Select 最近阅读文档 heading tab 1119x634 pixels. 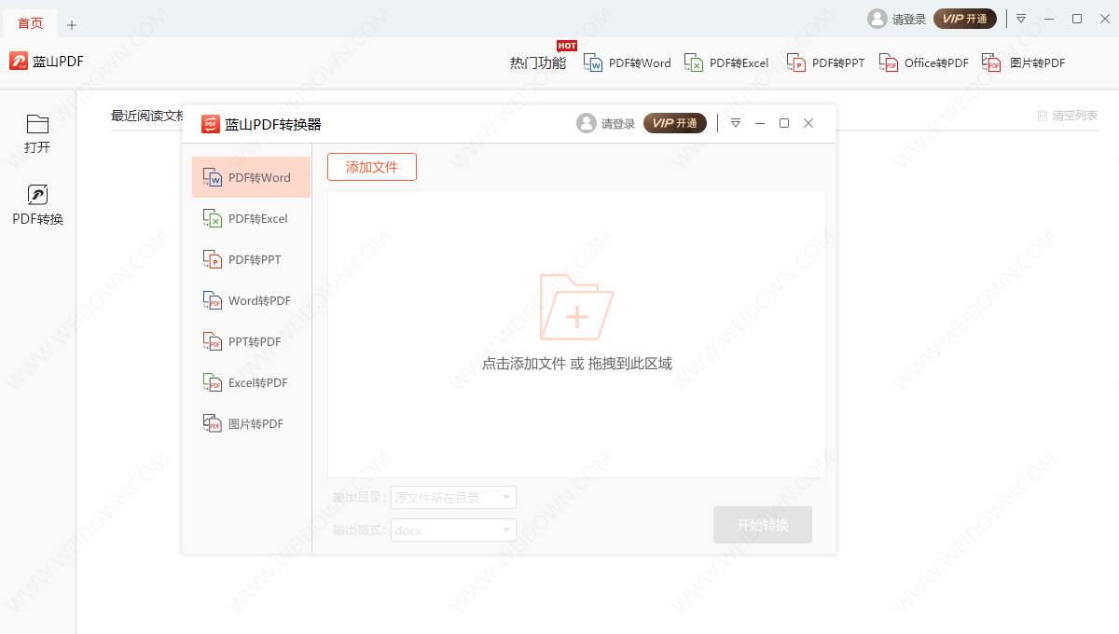pyautogui.click(x=147, y=116)
